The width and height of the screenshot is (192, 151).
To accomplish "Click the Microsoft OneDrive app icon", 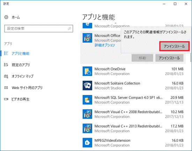I will pyautogui.click(x=87, y=71).
